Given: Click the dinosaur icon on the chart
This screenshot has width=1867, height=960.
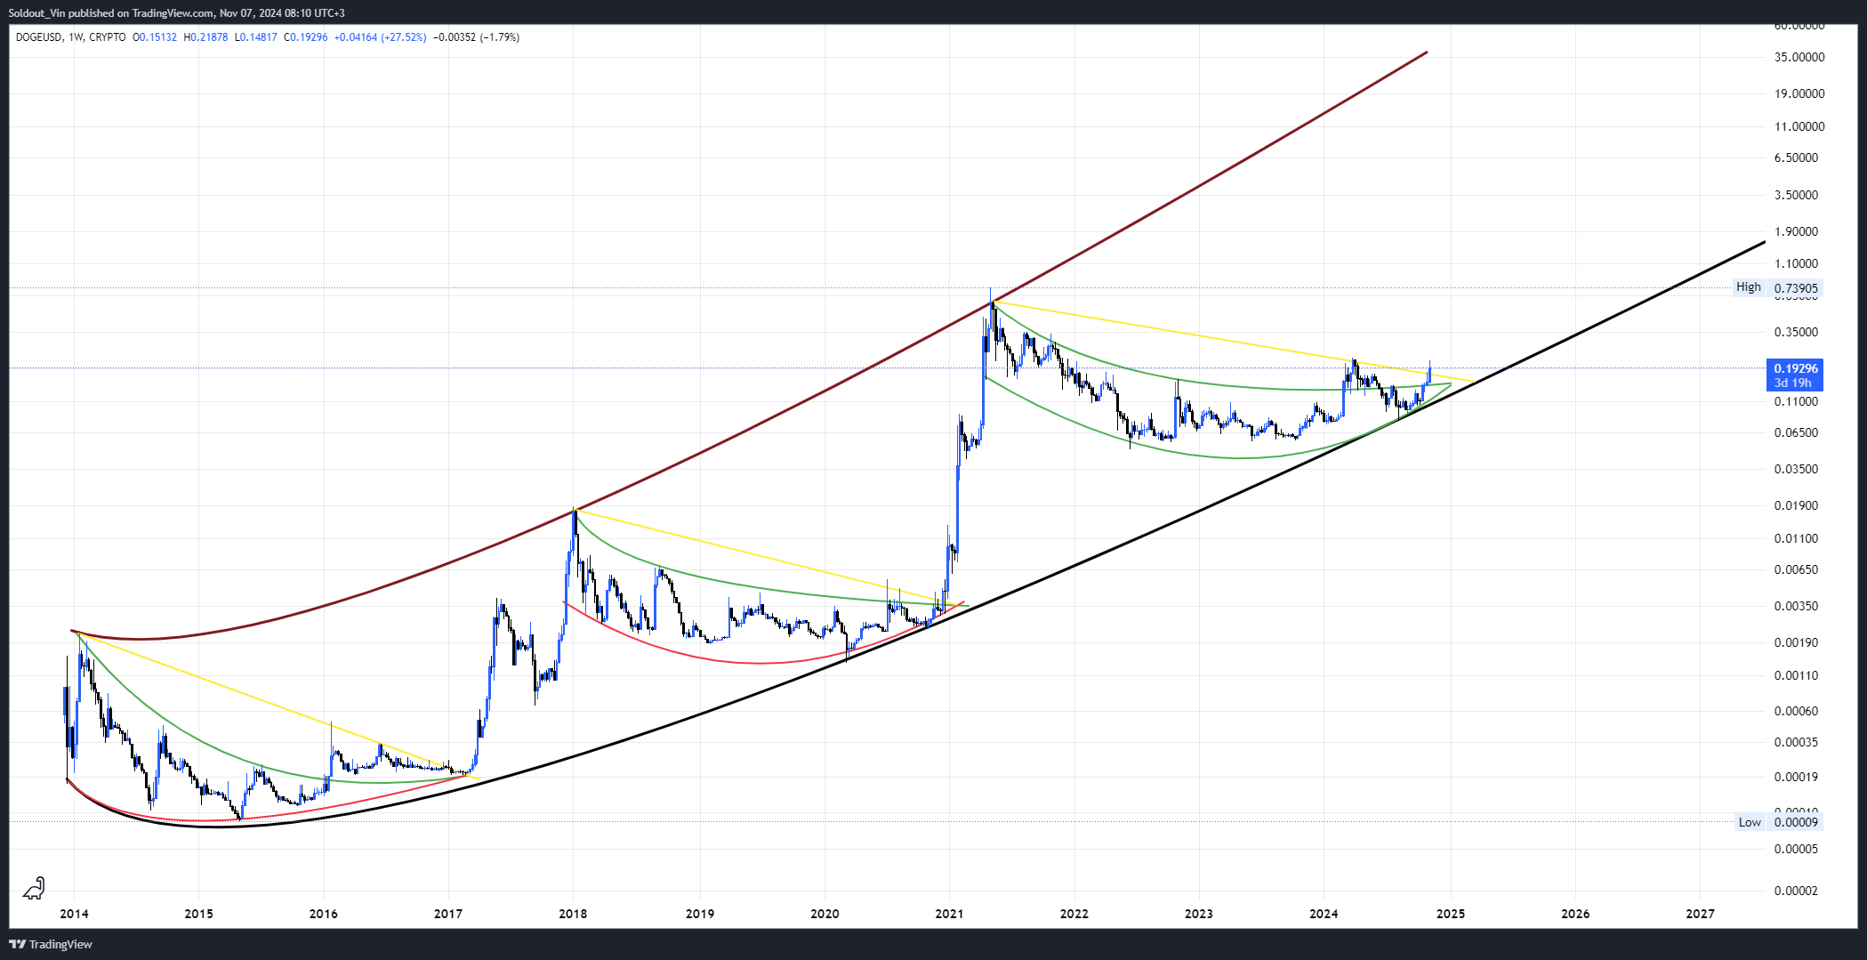Looking at the screenshot, I should point(34,888).
